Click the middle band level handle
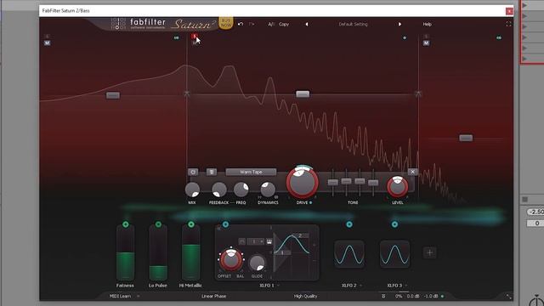 [303, 93]
